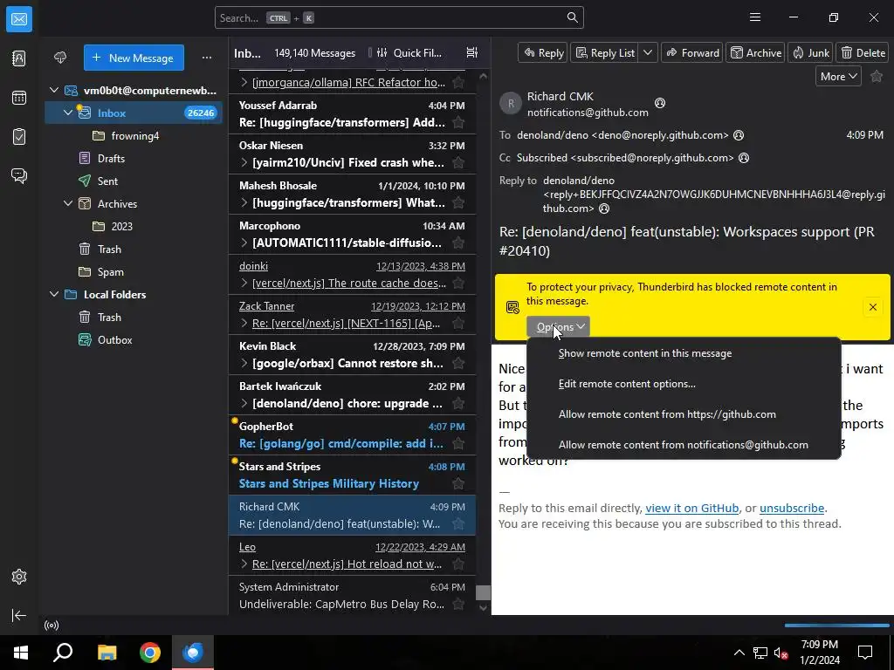Open message list display options icon
Image resolution: width=894 pixels, height=670 pixels.
tap(472, 52)
